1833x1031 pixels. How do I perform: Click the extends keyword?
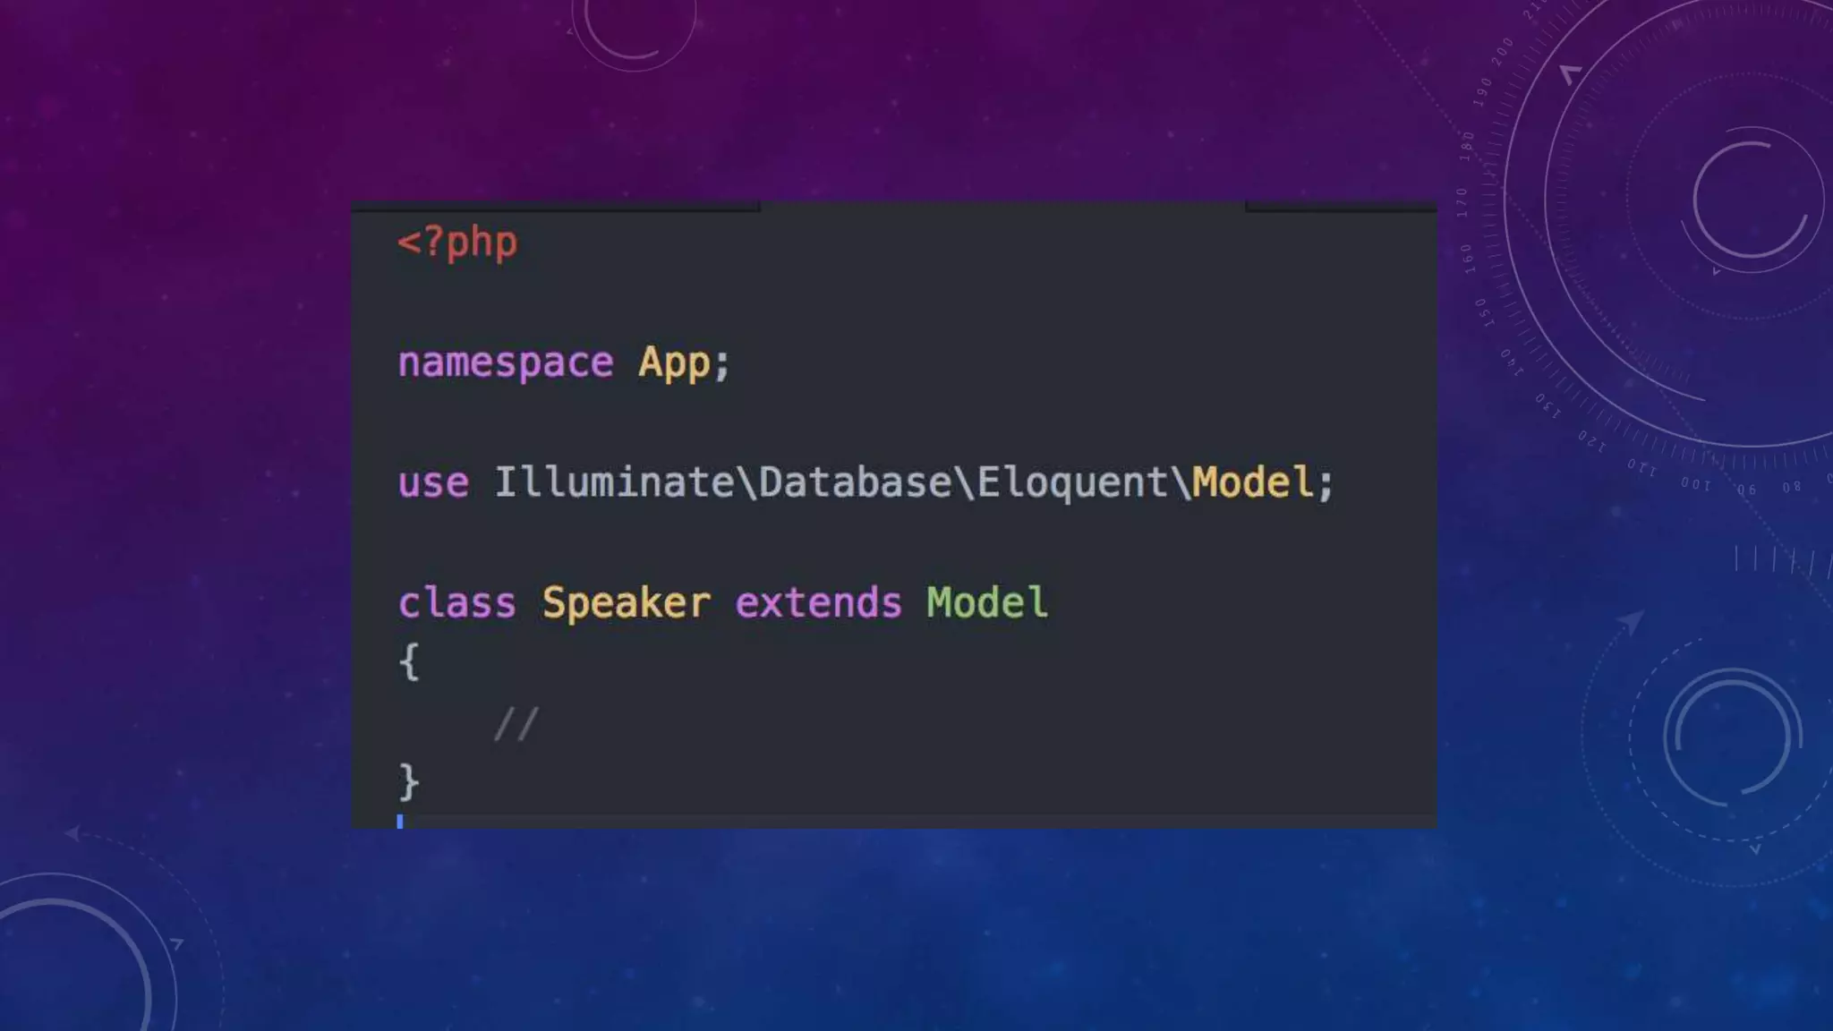point(818,603)
